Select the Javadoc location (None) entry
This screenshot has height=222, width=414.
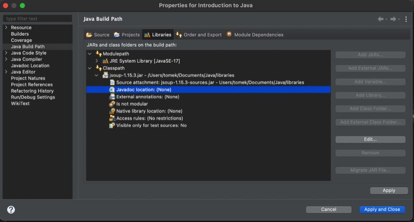coord(140,90)
